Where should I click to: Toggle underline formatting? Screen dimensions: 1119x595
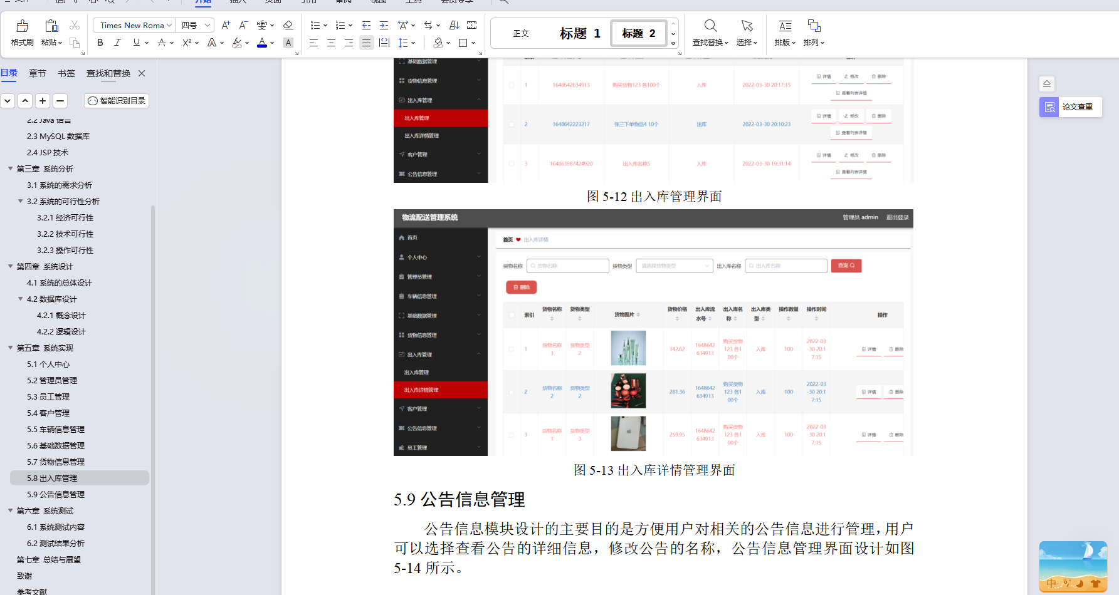point(135,43)
